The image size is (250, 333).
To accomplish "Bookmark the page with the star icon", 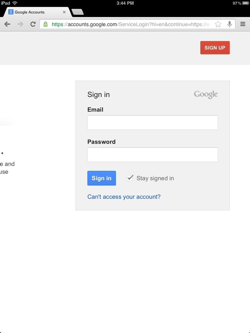I will click(x=218, y=24).
